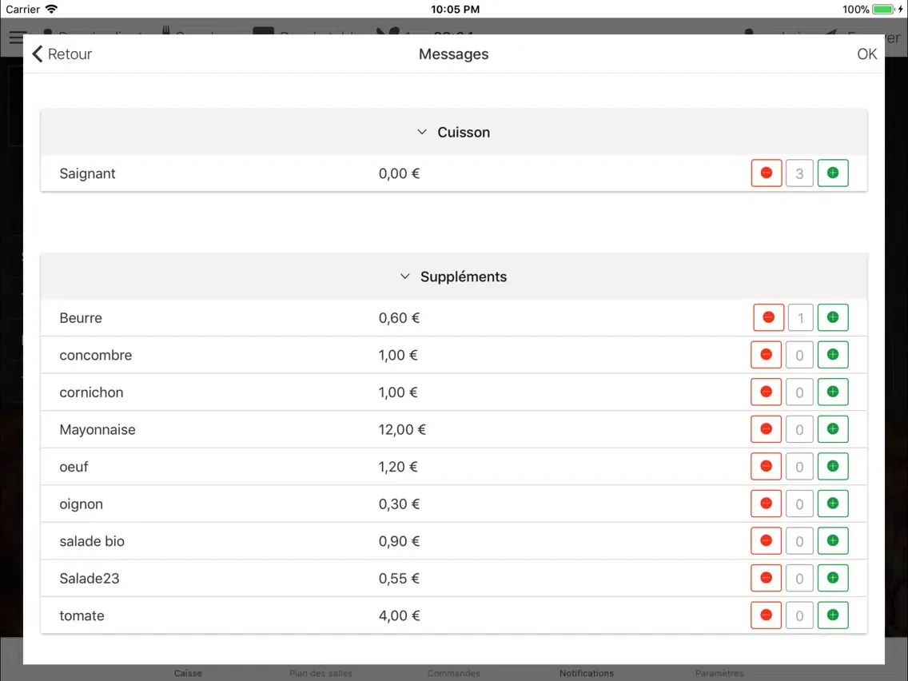Select the oeuf quantity field
Viewport: 908px width, 681px height.
pyautogui.click(x=800, y=466)
